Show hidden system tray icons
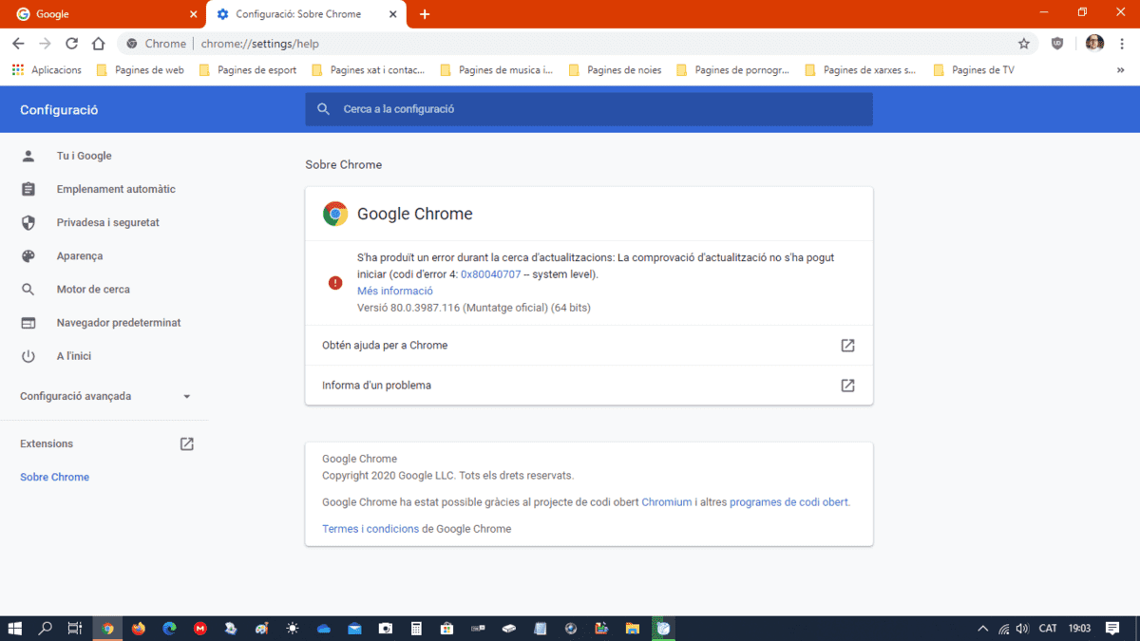The image size is (1140, 641). pos(982,628)
